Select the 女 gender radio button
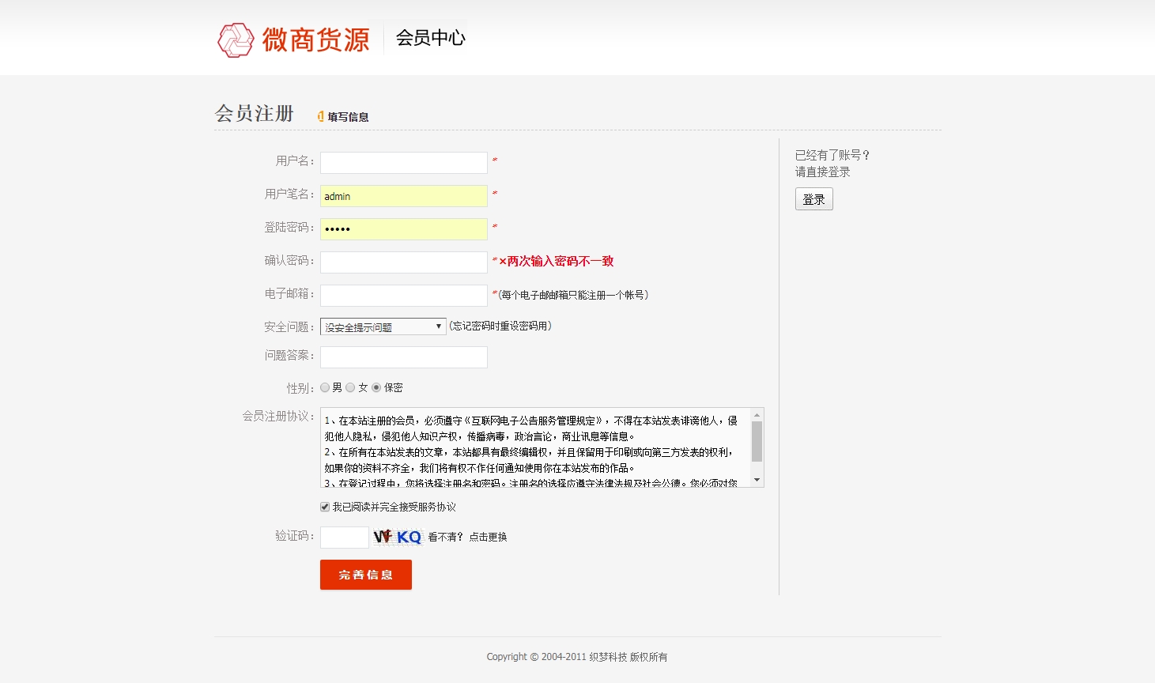Screen dimensions: 1155x683 (350, 387)
